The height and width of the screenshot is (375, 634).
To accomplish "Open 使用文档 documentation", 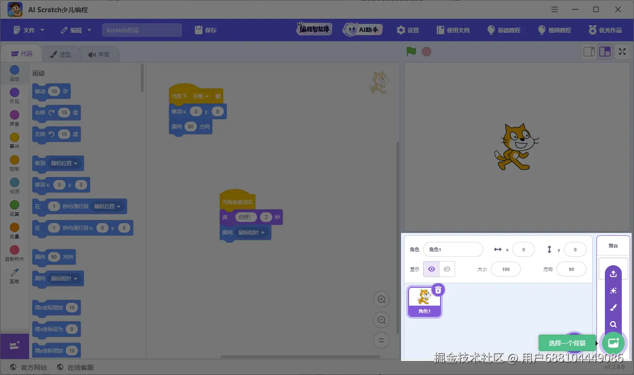I will (x=453, y=30).
